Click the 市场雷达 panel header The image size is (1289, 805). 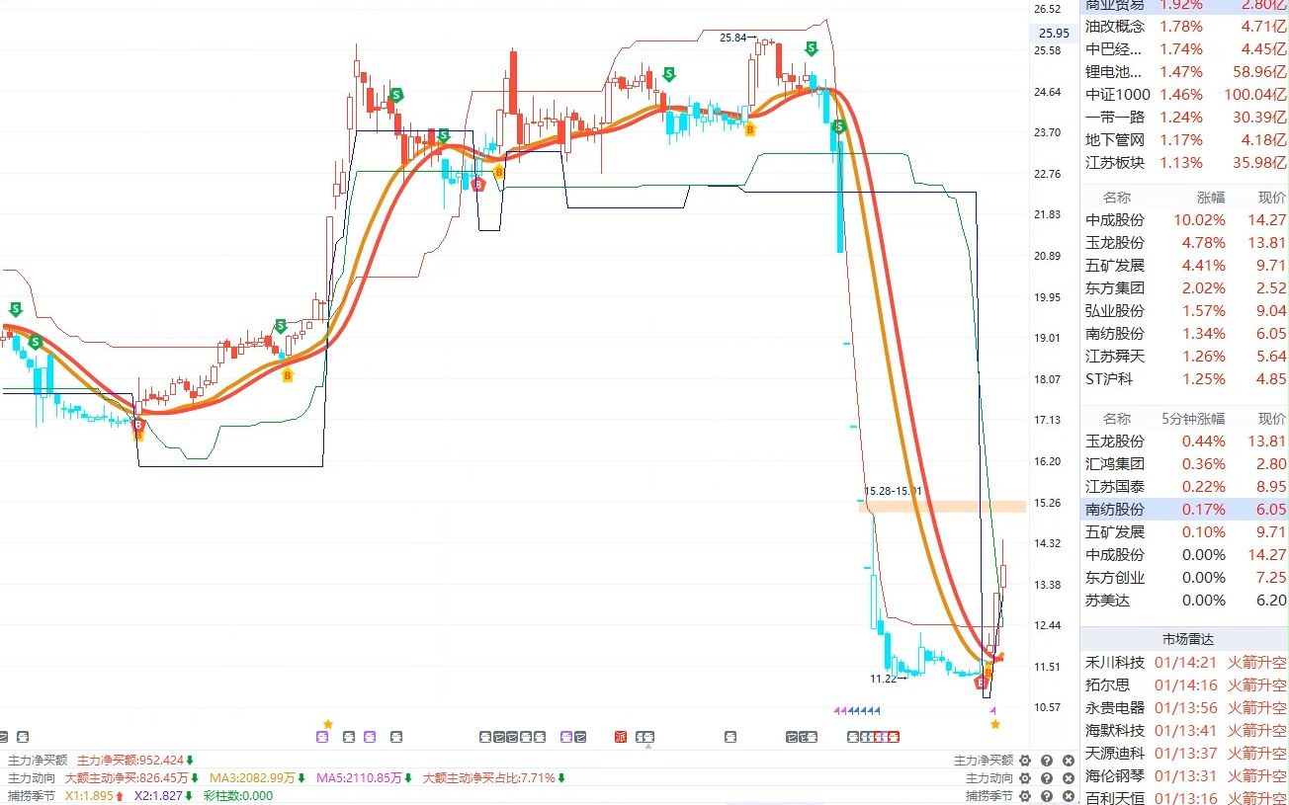pyautogui.click(x=1184, y=638)
